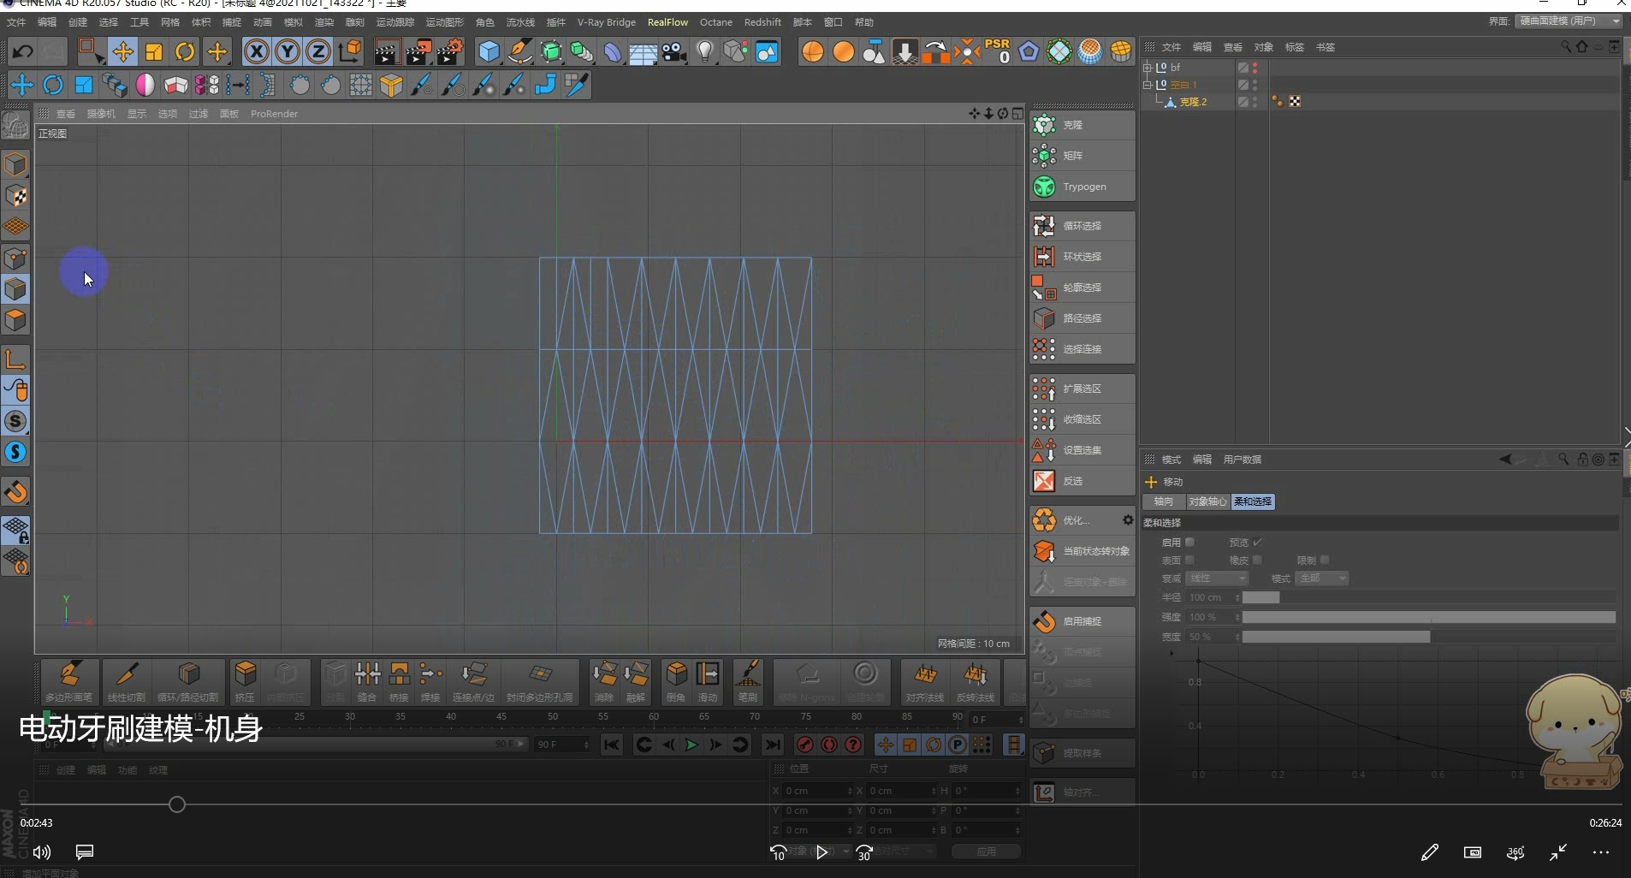
Task: Toggle the 限制 checkbox
Action: (1325, 561)
